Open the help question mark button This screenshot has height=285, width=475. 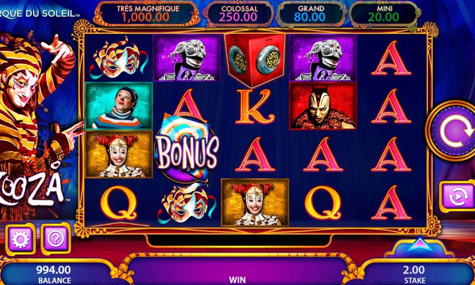56,238
